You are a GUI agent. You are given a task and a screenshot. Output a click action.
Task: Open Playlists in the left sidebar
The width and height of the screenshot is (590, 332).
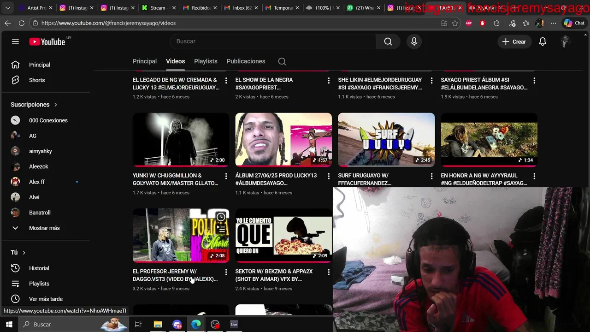39,284
